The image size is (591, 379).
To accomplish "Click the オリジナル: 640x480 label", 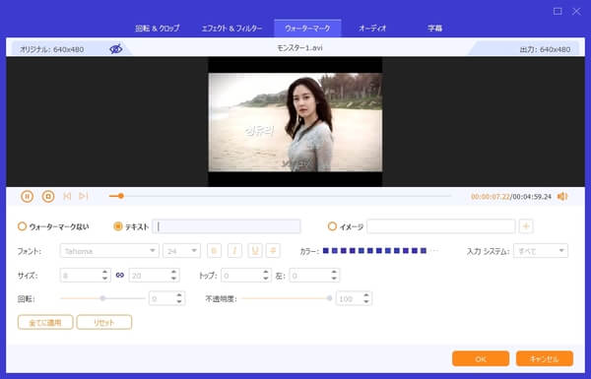I will [x=51, y=49].
